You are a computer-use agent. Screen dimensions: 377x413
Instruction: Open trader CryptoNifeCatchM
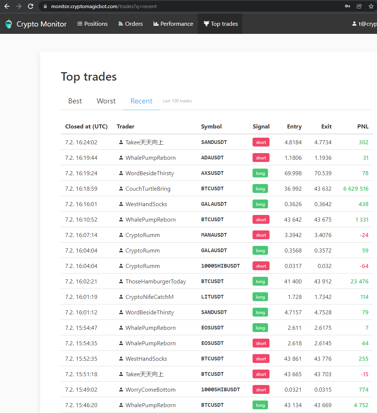pyautogui.click(x=149, y=297)
